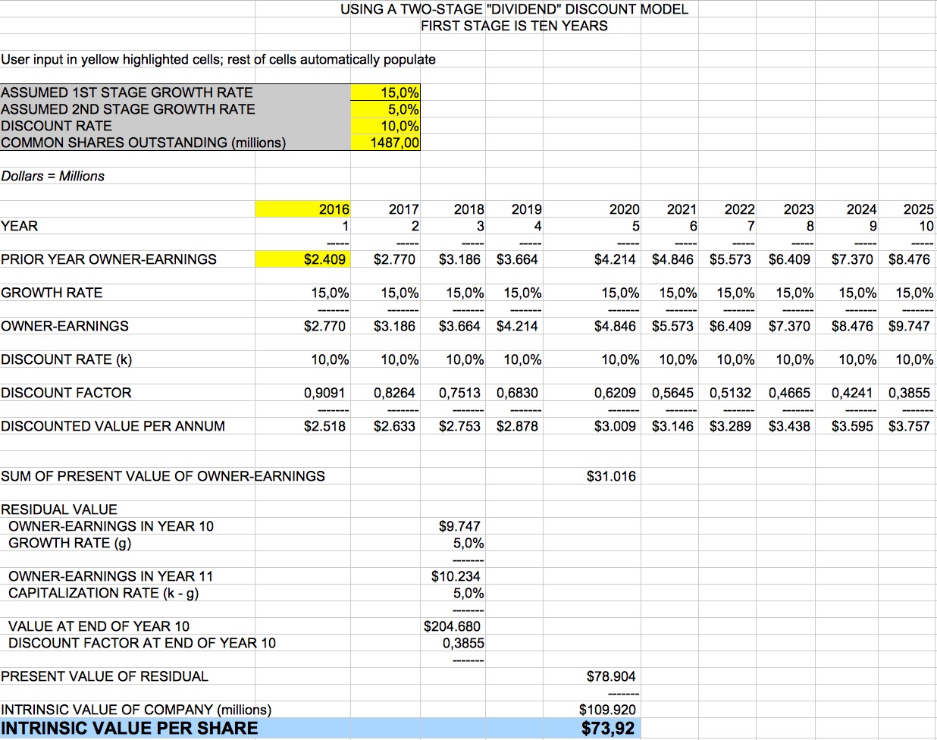Select the $204.680 terminal value cell
This screenshot has height=740, width=937.
[452, 626]
